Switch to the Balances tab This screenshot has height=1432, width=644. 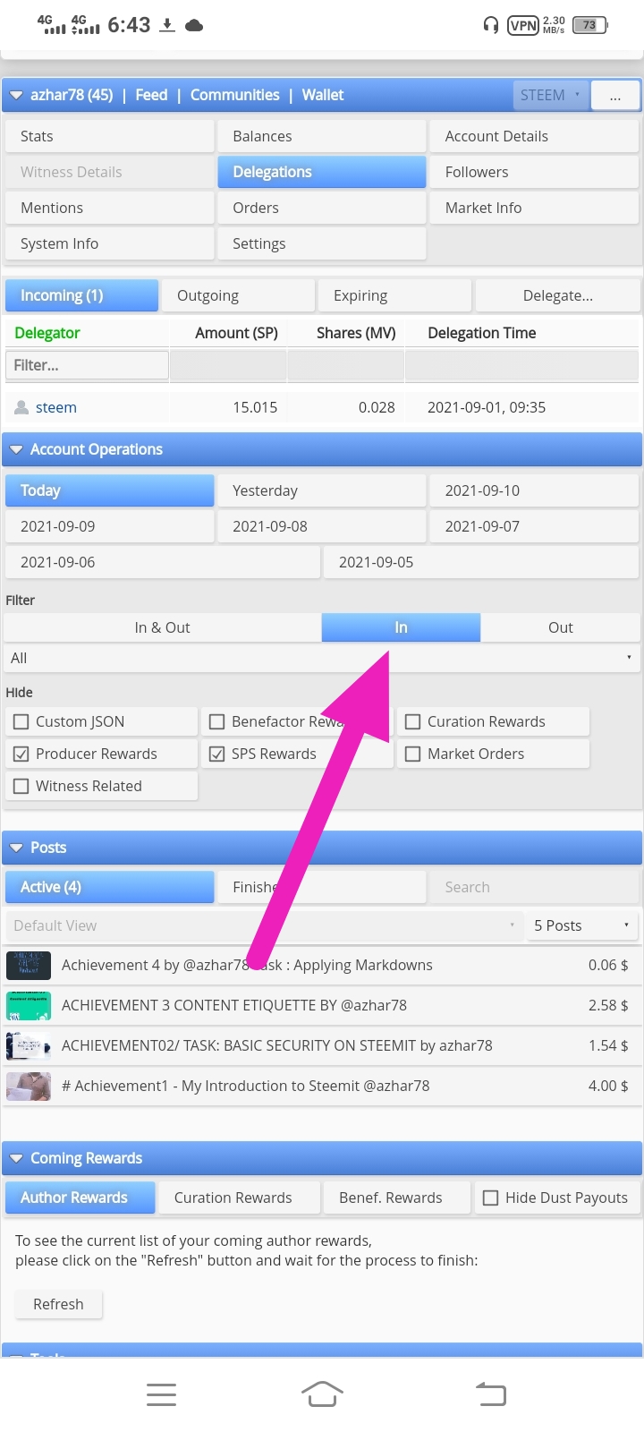322,136
